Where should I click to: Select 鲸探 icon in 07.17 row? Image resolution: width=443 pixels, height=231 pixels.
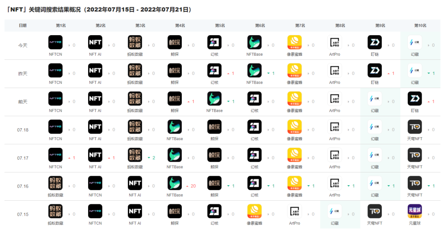pyautogui.click(x=215, y=155)
